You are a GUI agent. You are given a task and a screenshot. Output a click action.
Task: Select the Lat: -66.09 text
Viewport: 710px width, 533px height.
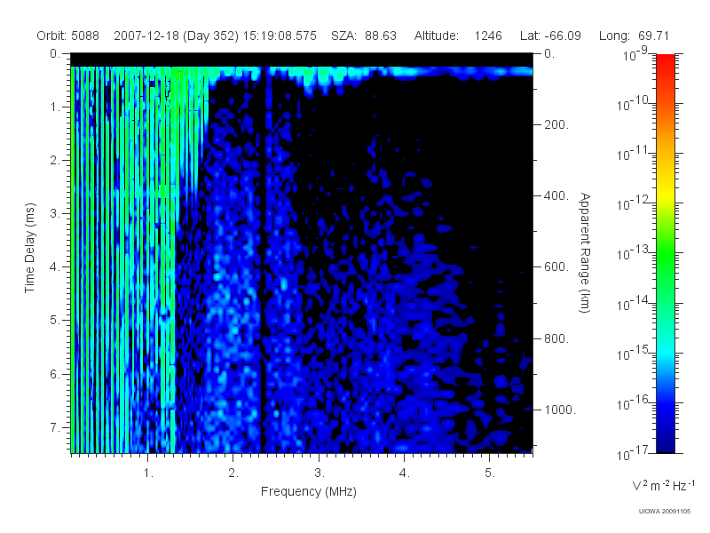pyautogui.click(x=550, y=36)
